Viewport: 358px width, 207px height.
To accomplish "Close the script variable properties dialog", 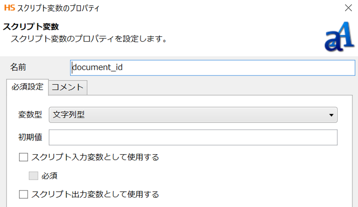I will 348,7.
